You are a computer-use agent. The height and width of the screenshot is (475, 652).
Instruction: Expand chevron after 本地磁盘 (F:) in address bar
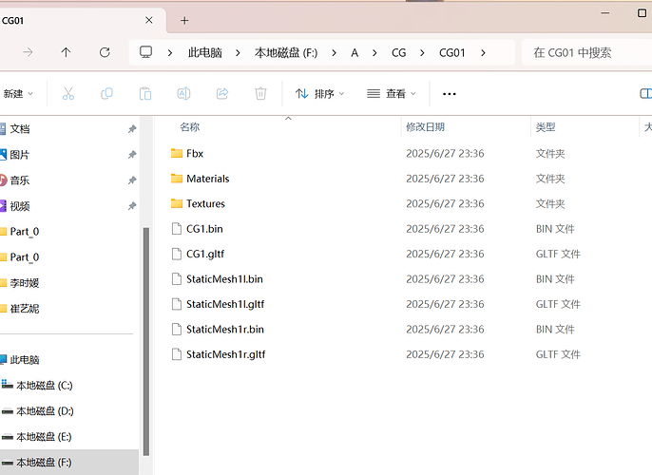point(334,53)
